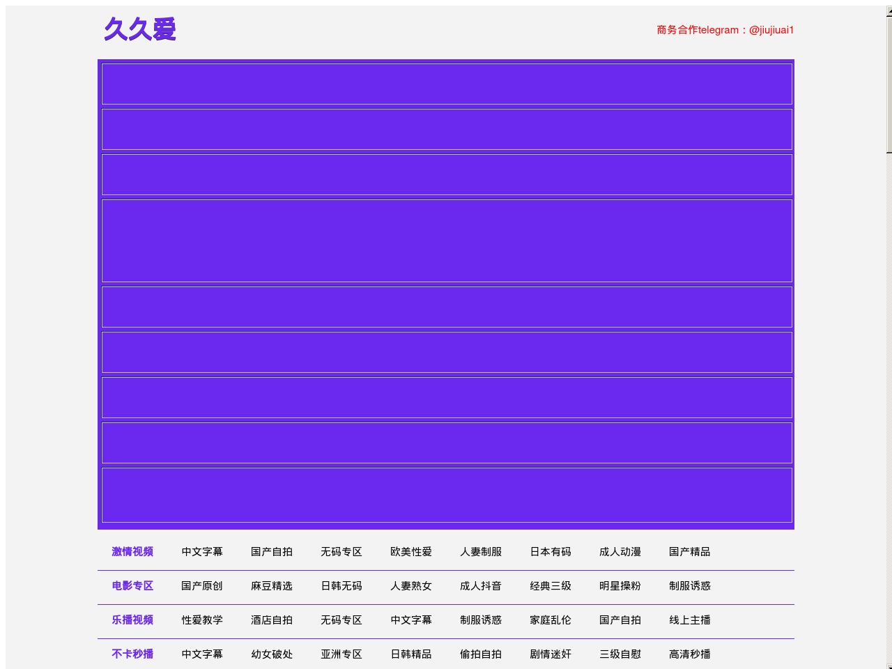The height and width of the screenshot is (669, 892).
Task: Open the 高清秒播 link
Action: 690,654
